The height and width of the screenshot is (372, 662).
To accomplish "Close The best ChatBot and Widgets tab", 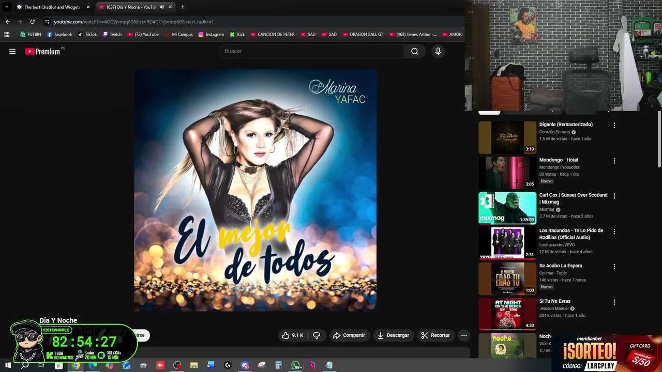I will pos(88,7).
